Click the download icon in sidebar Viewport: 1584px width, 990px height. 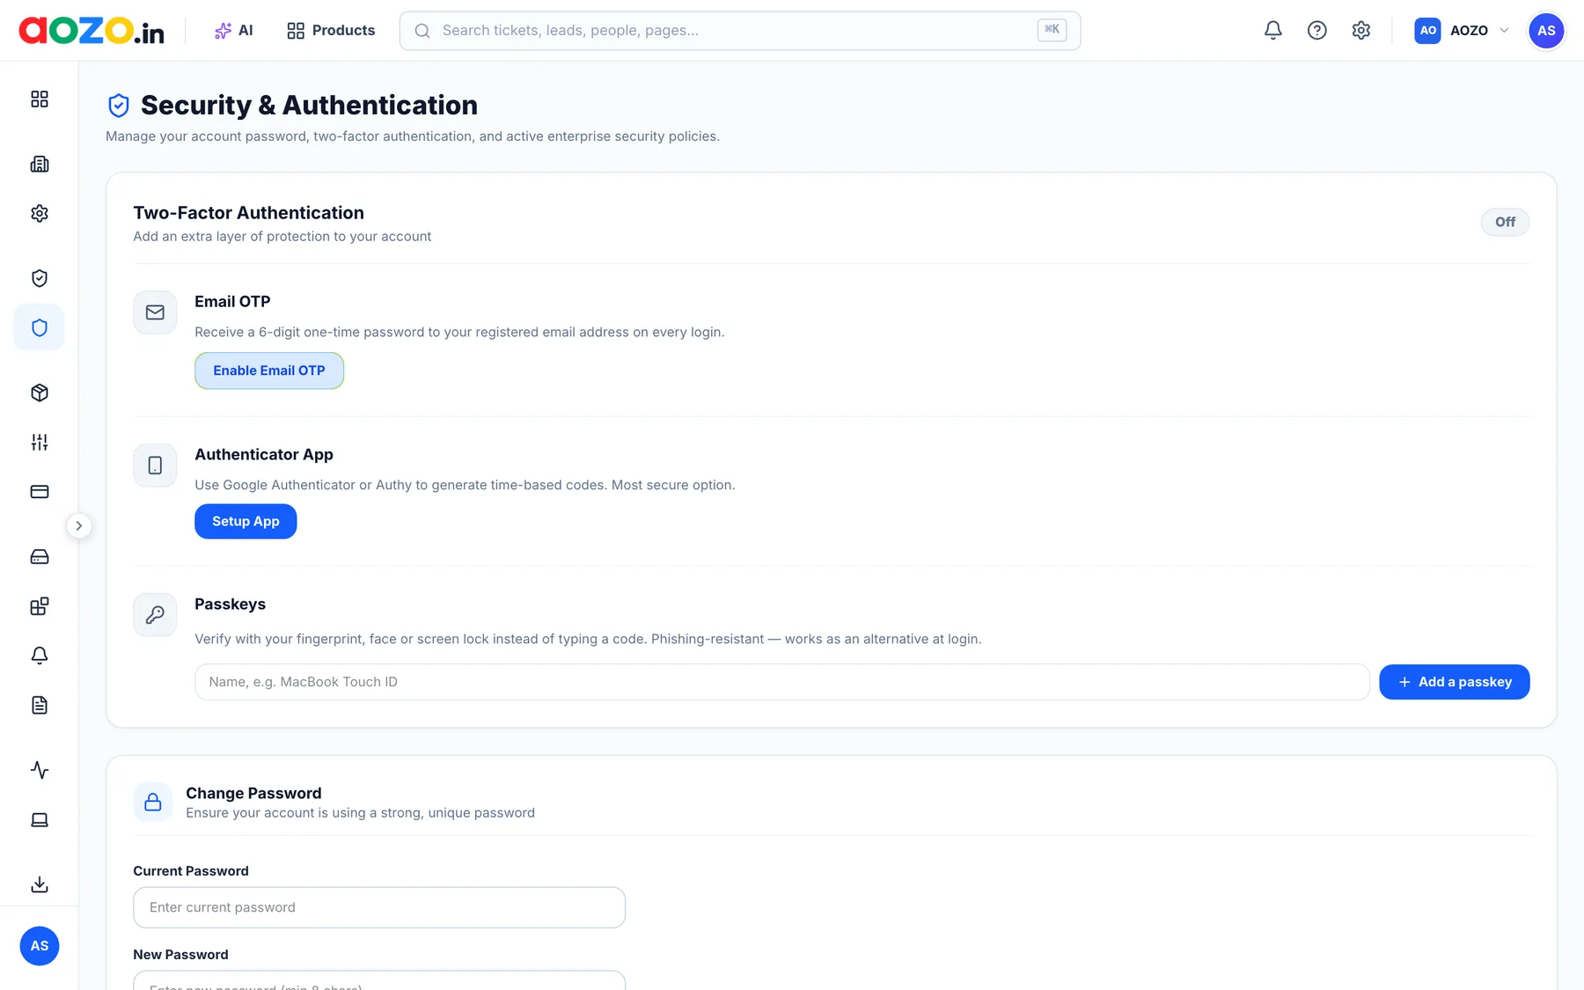coord(40,884)
